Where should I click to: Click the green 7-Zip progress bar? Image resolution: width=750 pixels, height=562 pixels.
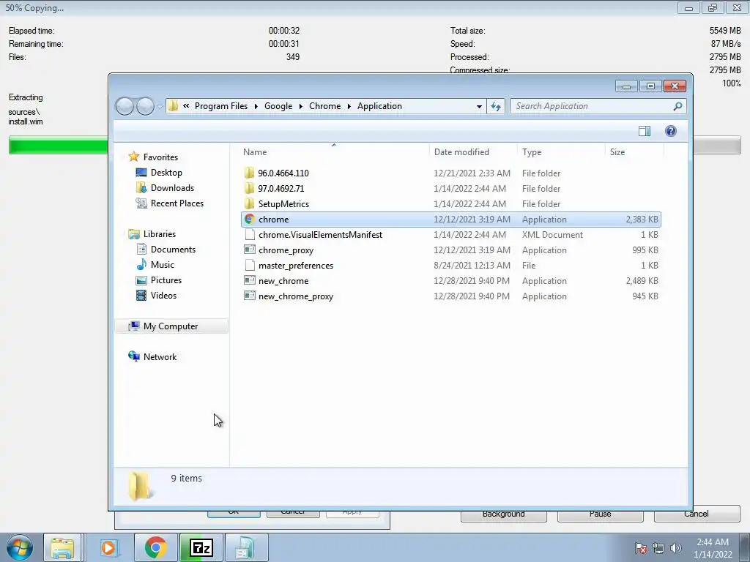pyautogui.click(x=59, y=145)
